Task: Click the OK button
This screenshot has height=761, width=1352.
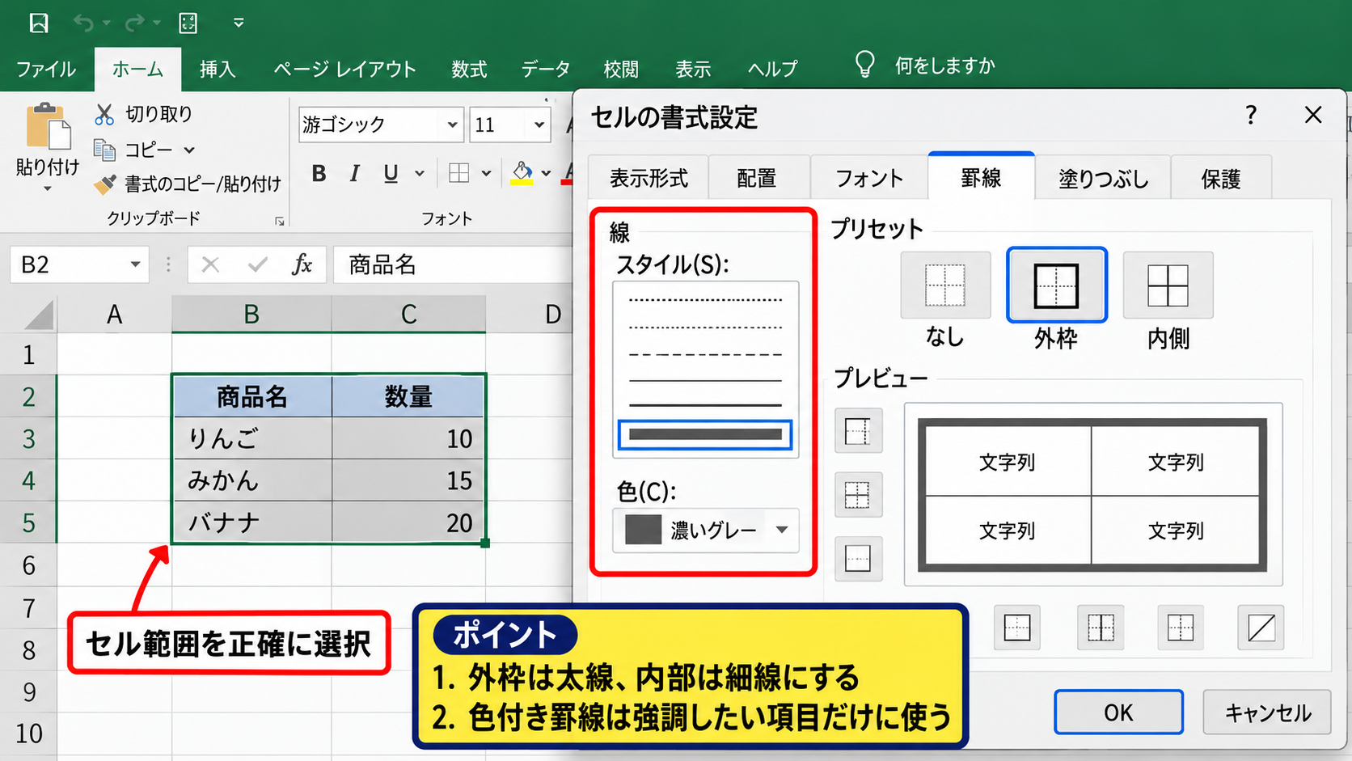Action: coord(1118,712)
